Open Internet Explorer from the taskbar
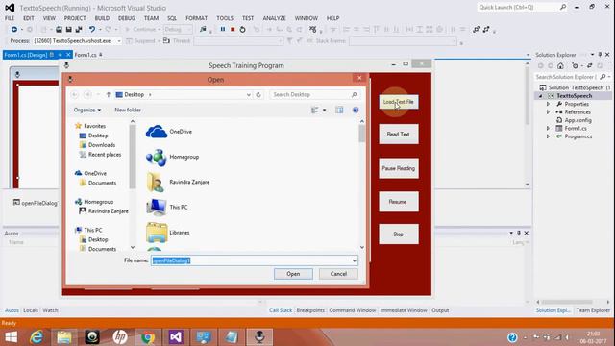 tap(37, 337)
